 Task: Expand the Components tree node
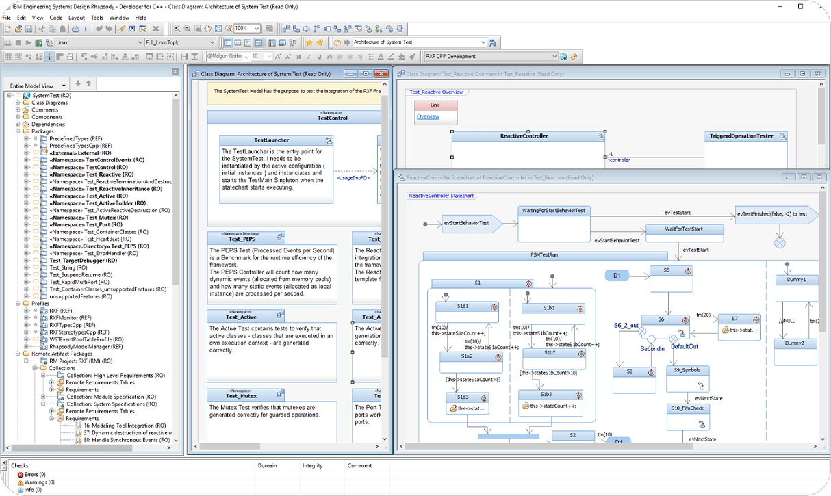[18, 117]
